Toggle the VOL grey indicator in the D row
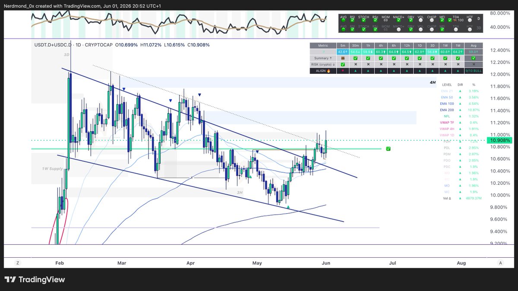This screenshot has width=518, height=291. tap(420, 20)
